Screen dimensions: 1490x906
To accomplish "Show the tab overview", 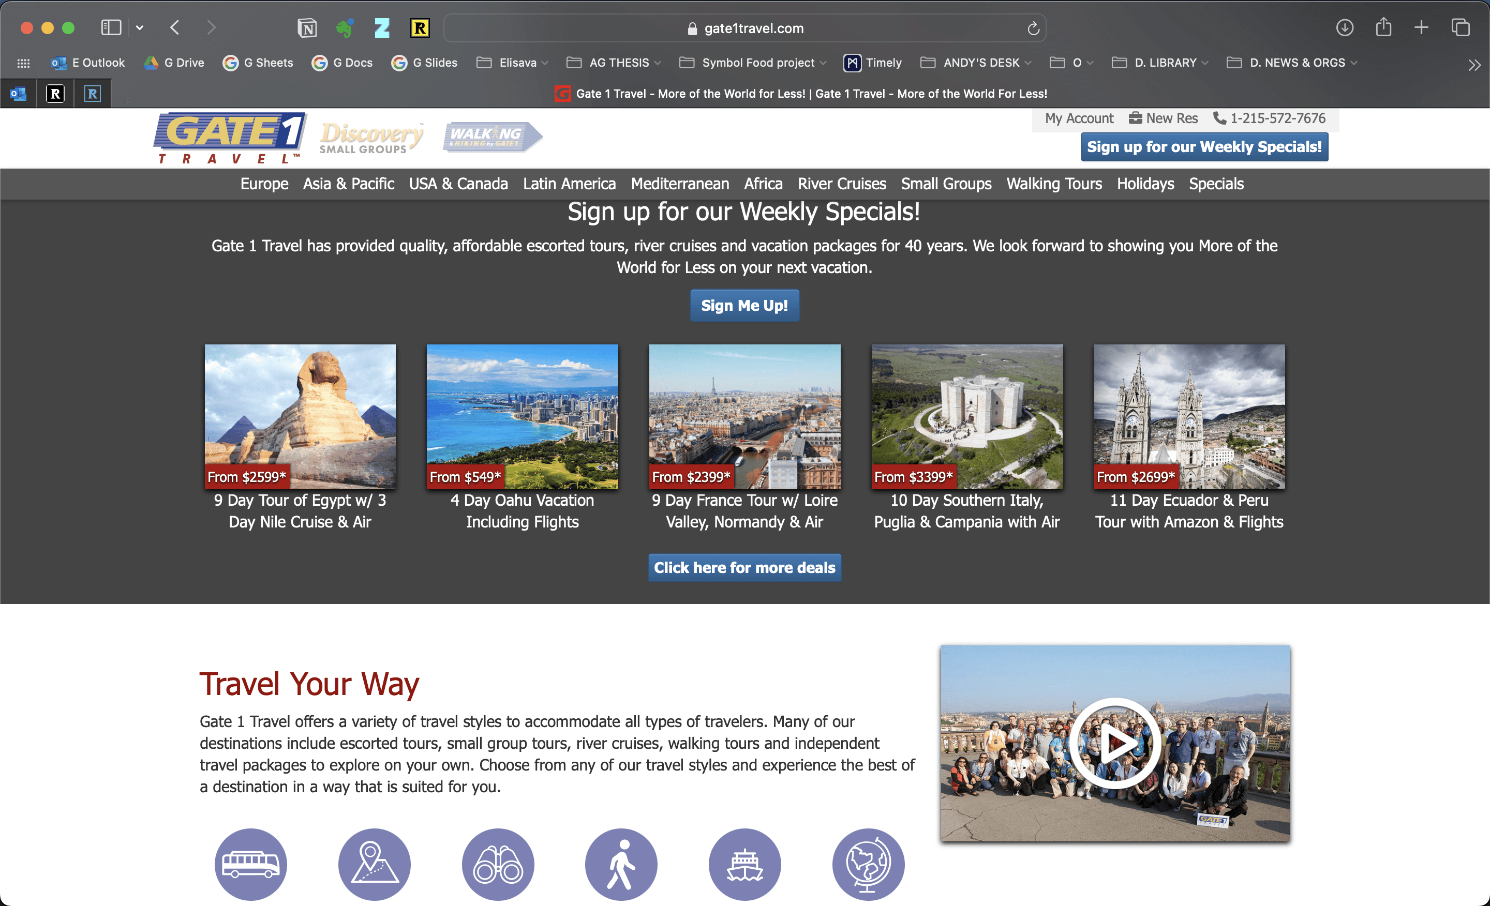I will 1461,28.
